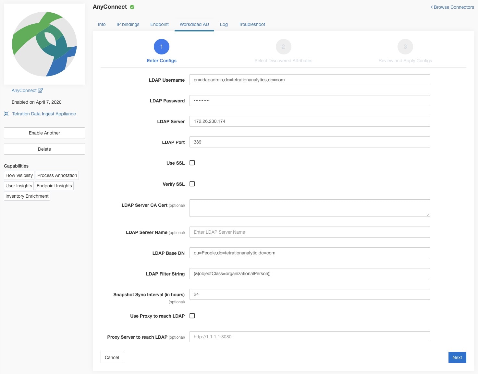The image size is (478, 374).
Task: Click the Enable Another button
Action: [x=44, y=133]
